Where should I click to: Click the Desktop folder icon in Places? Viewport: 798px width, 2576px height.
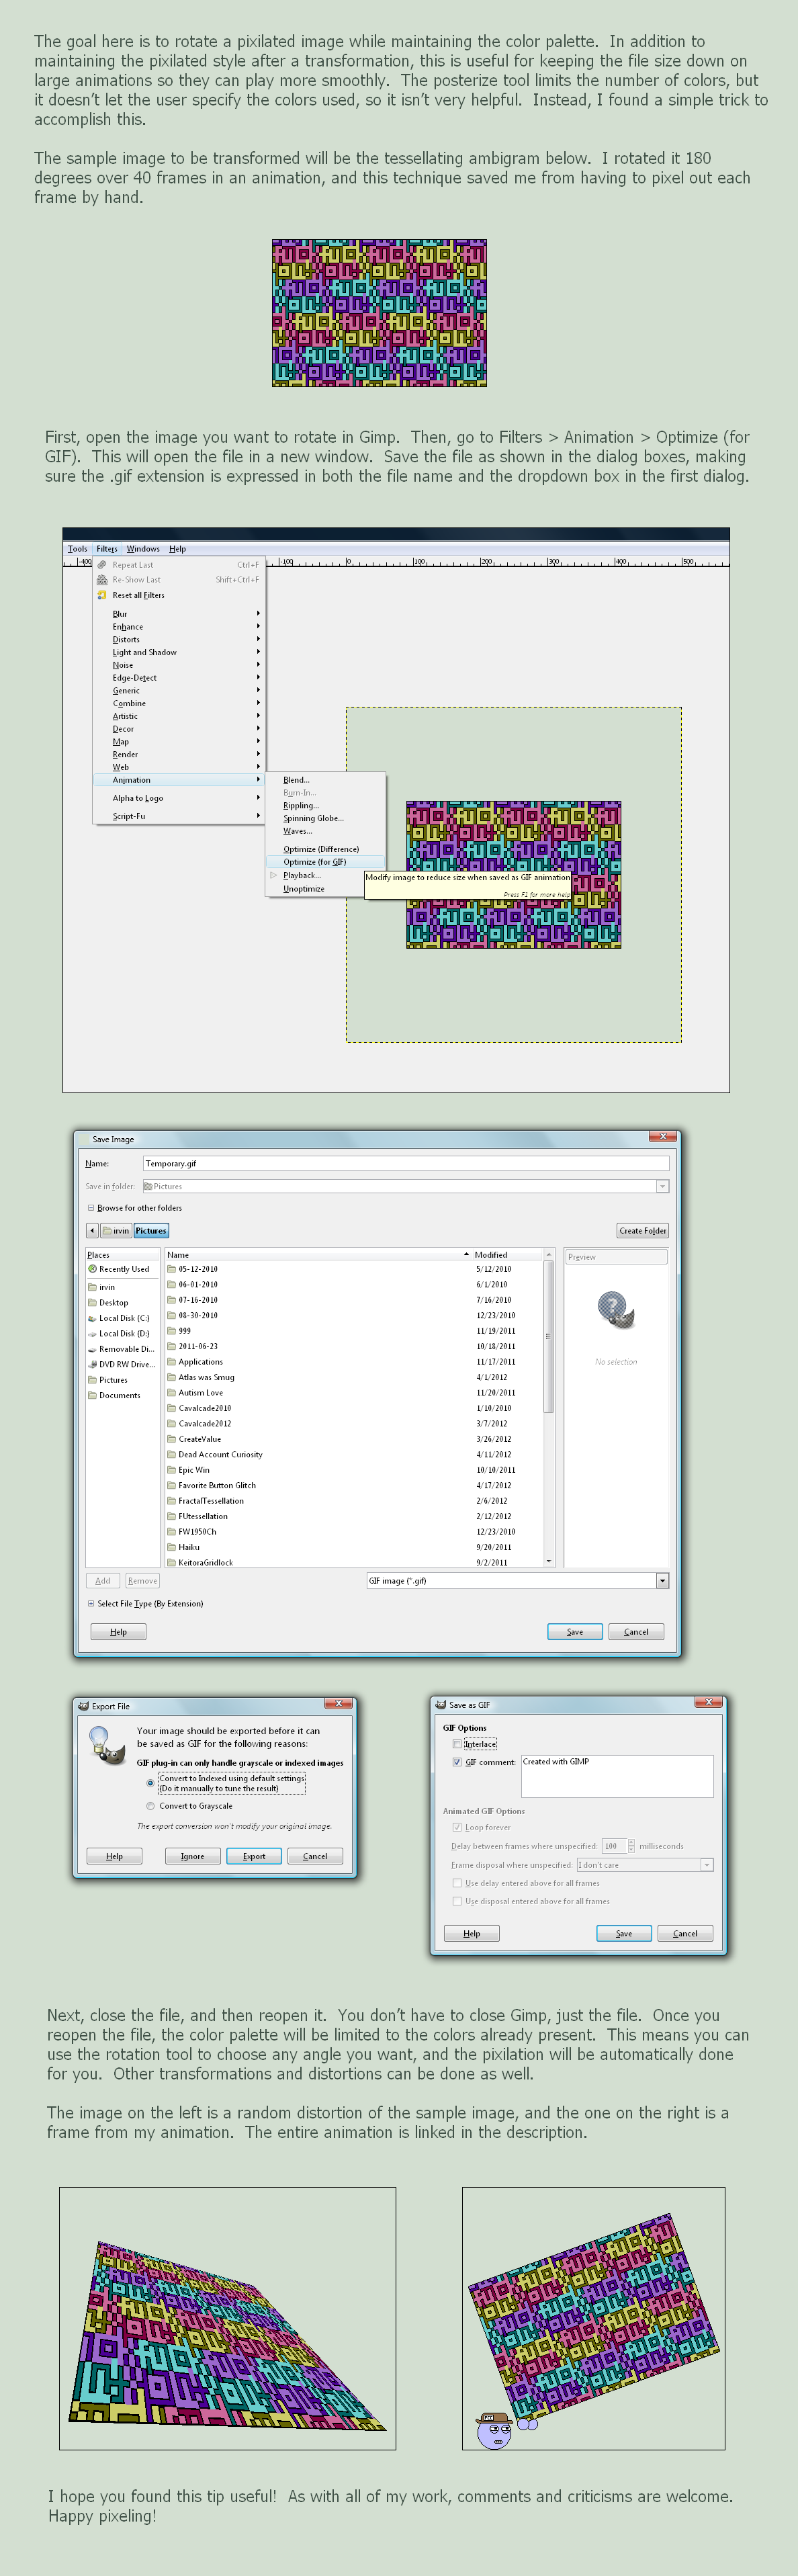93,1303
